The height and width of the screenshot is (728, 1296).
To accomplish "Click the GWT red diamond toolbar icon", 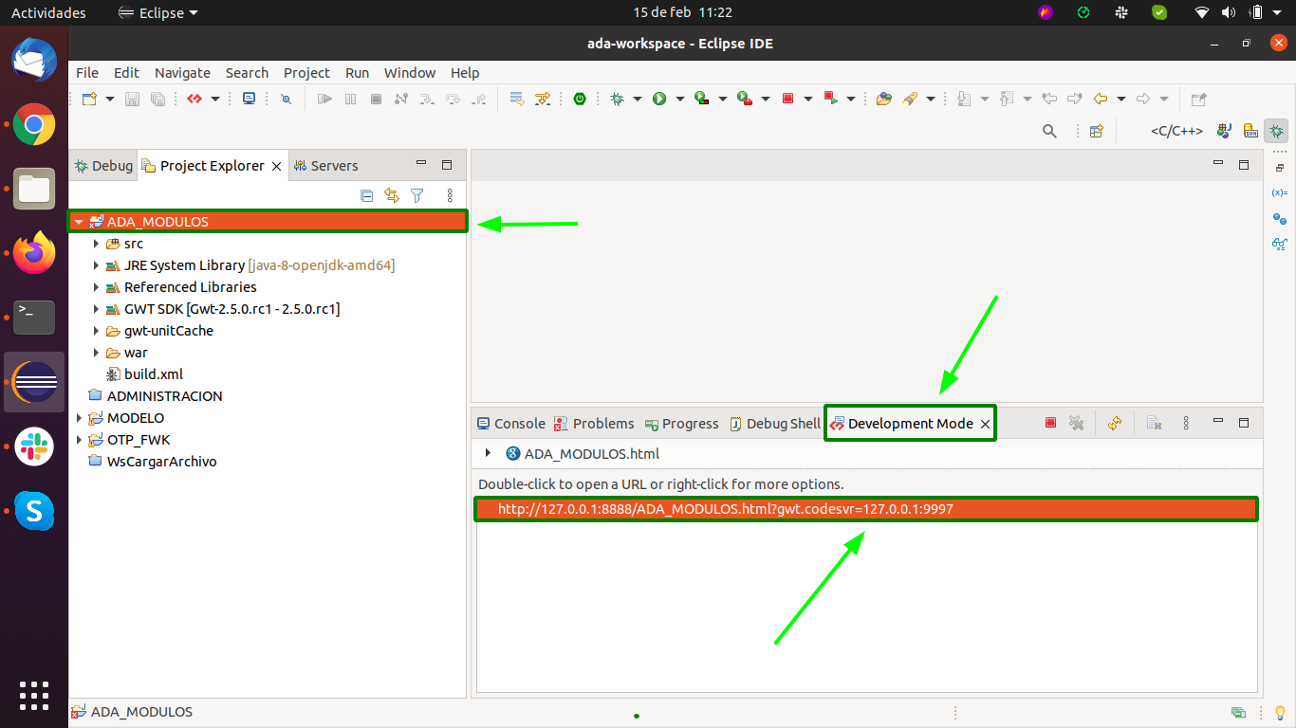I will 194,99.
